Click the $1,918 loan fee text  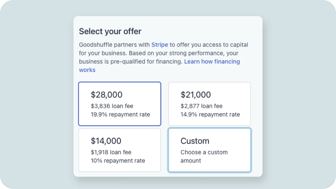click(x=111, y=152)
